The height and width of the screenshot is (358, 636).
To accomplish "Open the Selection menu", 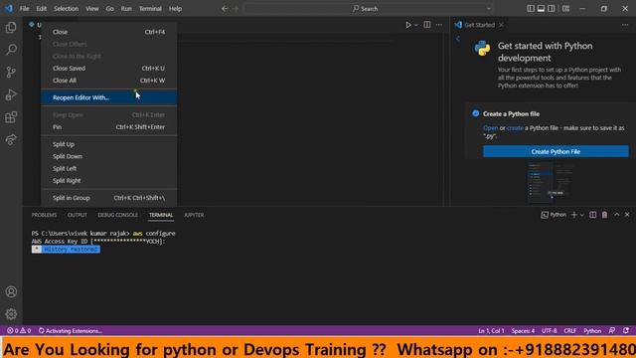I will [67, 9].
